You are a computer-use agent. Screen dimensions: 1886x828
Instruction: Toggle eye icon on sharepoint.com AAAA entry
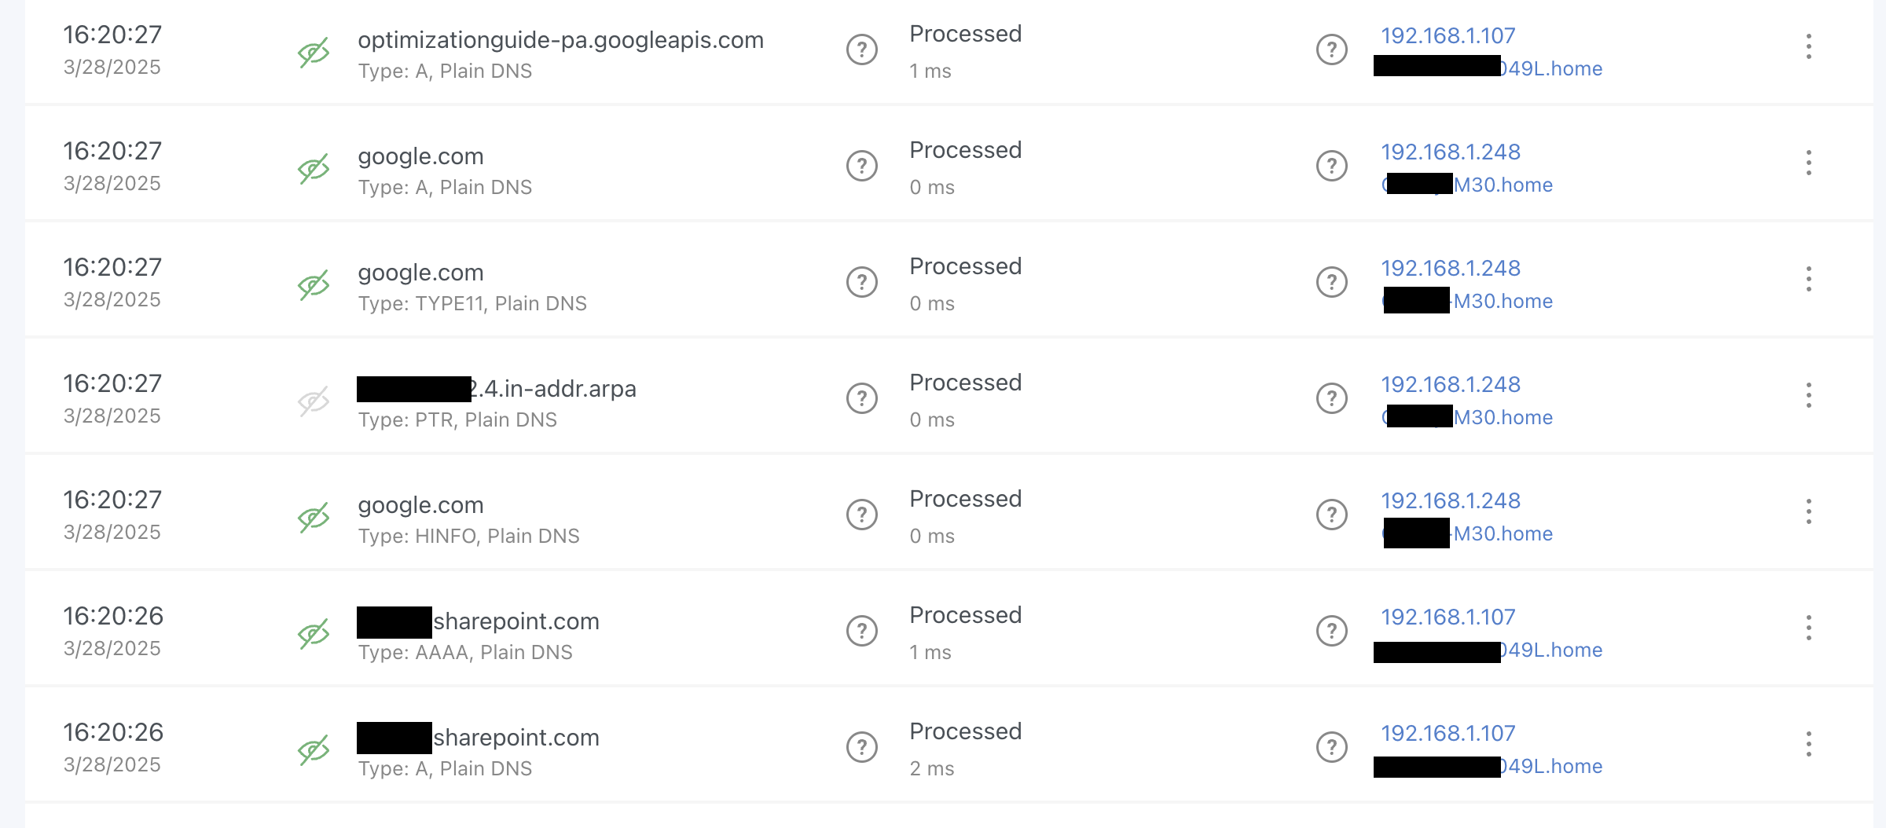313,634
